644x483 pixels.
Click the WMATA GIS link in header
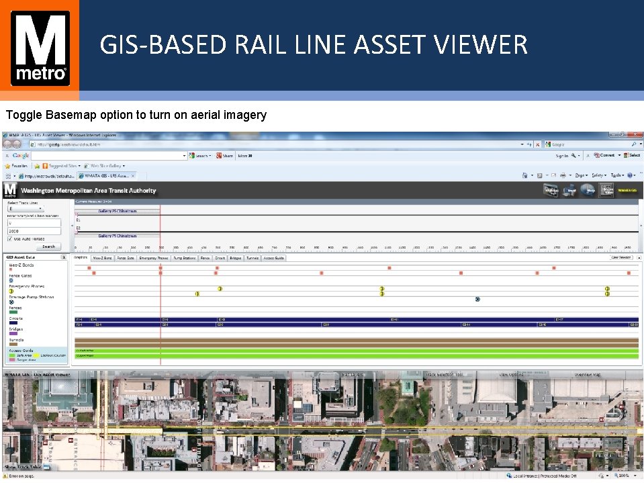click(x=627, y=190)
